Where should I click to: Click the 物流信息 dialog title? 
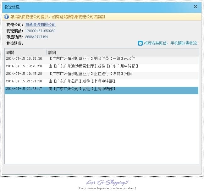click(x=12, y=7)
